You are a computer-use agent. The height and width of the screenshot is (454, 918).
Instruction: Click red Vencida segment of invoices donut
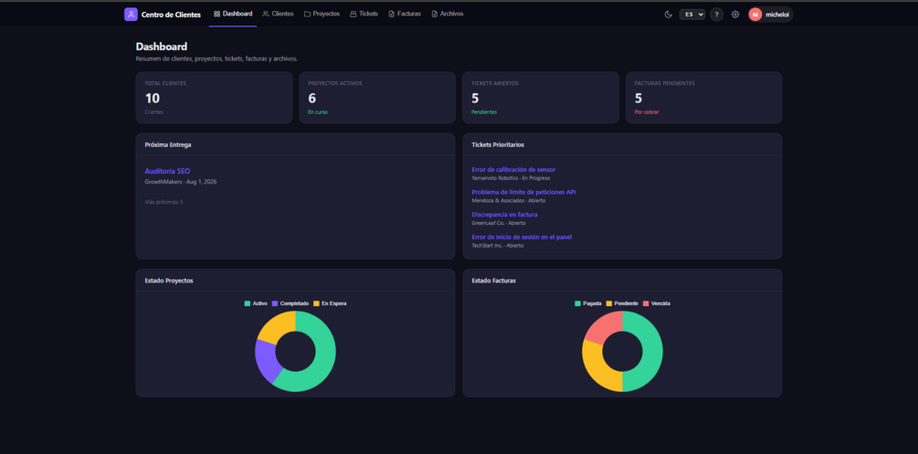click(x=604, y=326)
